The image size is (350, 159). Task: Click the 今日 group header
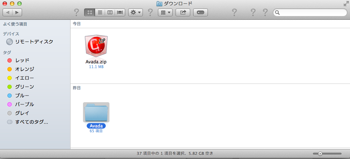click(x=77, y=24)
